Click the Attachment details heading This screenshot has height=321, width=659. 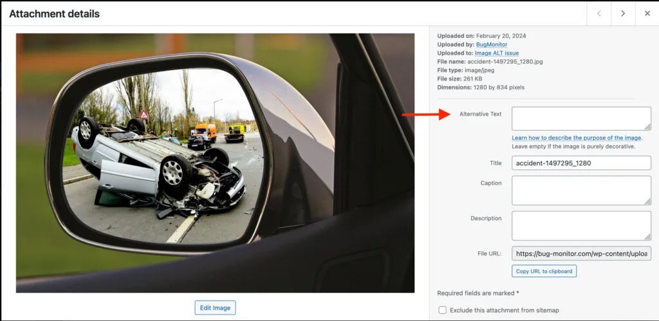(54, 14)
